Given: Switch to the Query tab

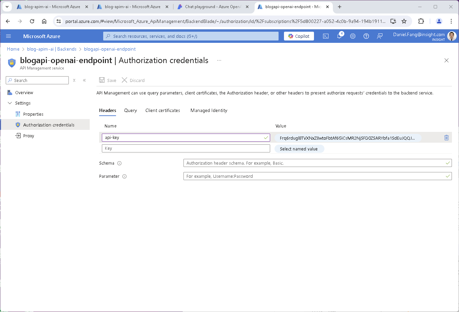Looking at the screenshot, I should (x=131, y=111).
